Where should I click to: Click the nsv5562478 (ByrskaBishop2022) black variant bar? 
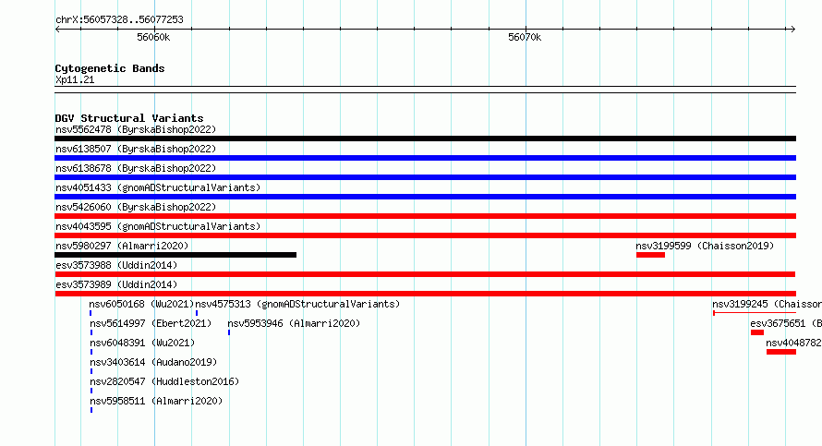[425, 139]
